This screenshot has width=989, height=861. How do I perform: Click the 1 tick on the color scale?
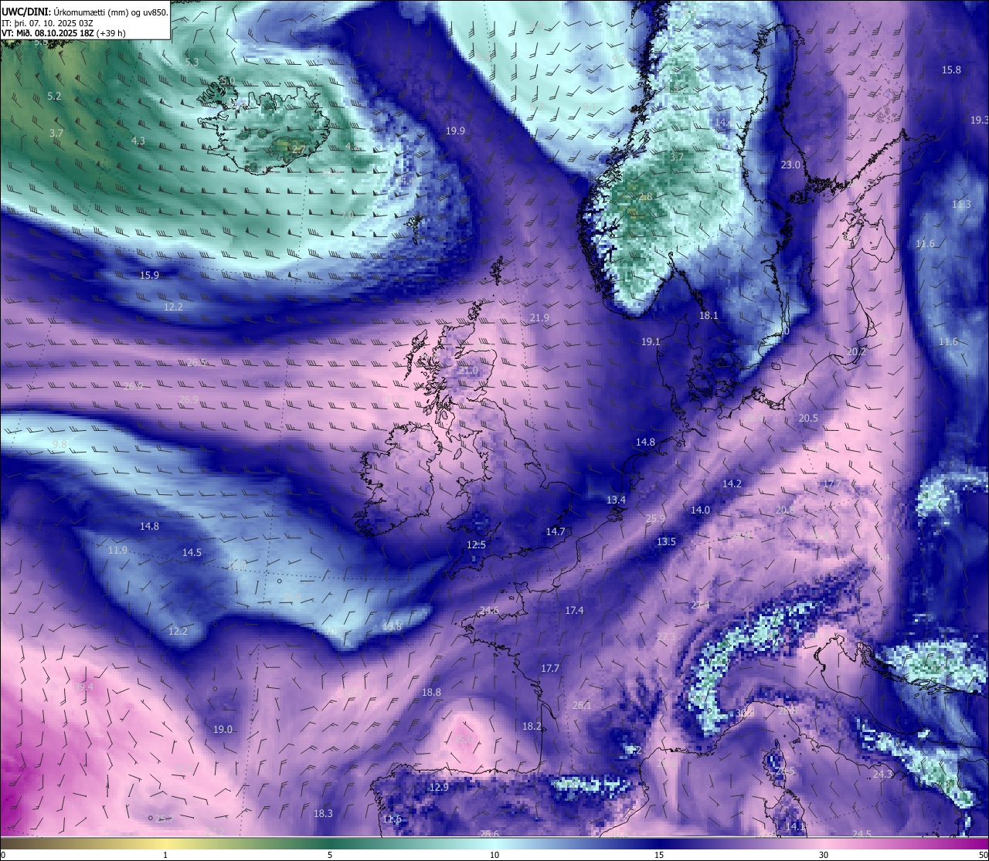[165, 855]
